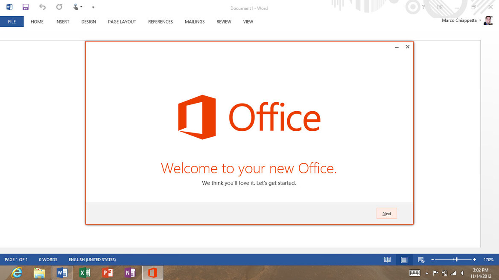Open the volume speaker tray icon
The height and width of the screenshot is (280, 499).
462,273
